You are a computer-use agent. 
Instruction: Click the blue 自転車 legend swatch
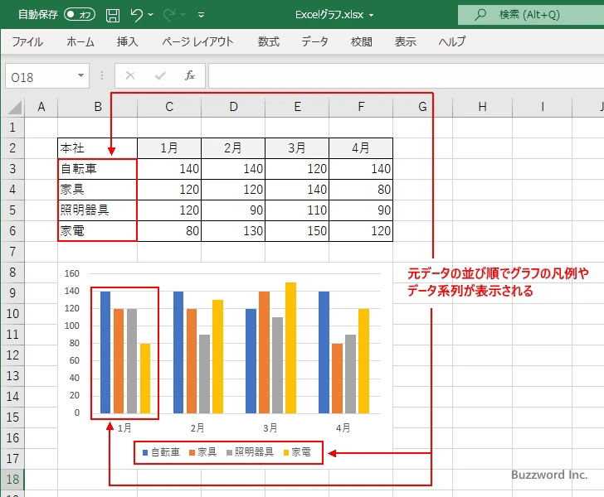(x=145, y=453)
